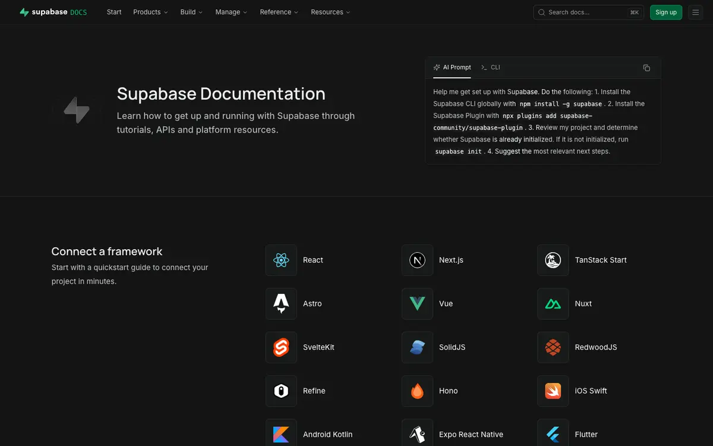
Task: Open the React quickstart link
Action: click(x=313, y=260)
